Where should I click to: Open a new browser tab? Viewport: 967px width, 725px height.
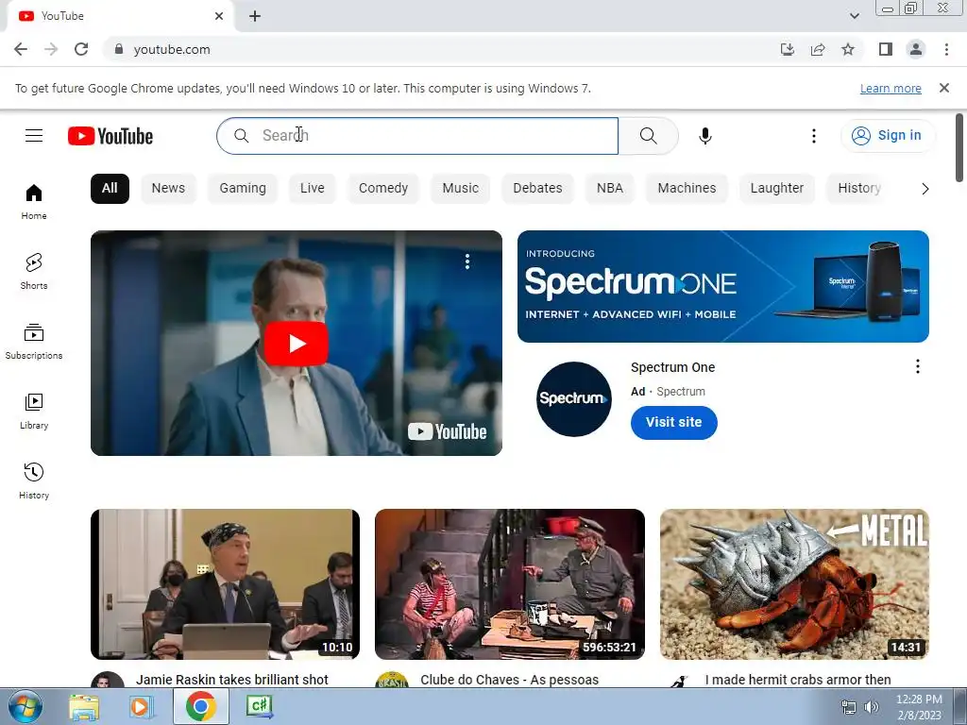[x=255, y=16]
